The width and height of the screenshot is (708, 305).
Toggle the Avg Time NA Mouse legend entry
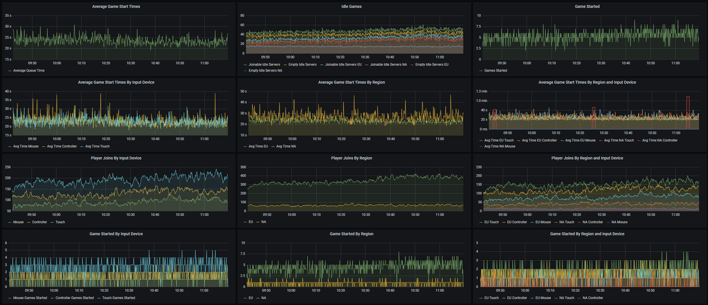(500, 146)
